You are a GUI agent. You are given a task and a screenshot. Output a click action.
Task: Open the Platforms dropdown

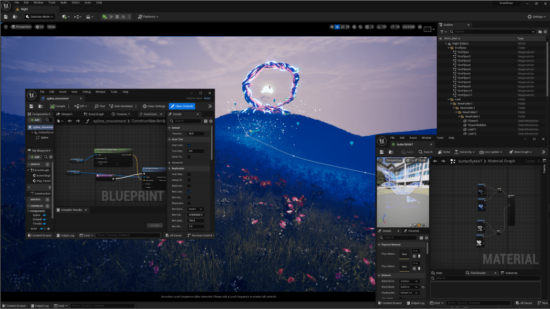pos(148,17)
